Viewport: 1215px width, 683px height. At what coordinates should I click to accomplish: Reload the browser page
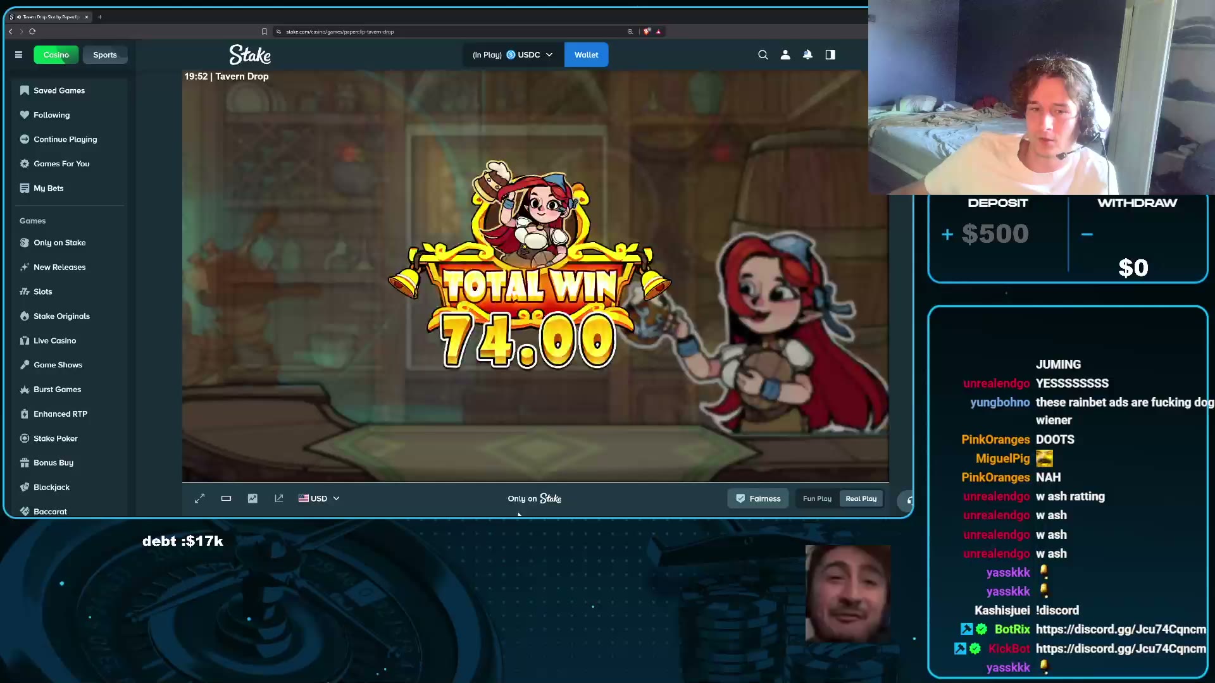32,32
